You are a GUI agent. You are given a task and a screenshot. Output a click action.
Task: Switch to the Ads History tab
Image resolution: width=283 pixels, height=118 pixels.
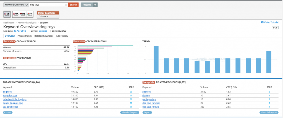[x=62, y=36]
